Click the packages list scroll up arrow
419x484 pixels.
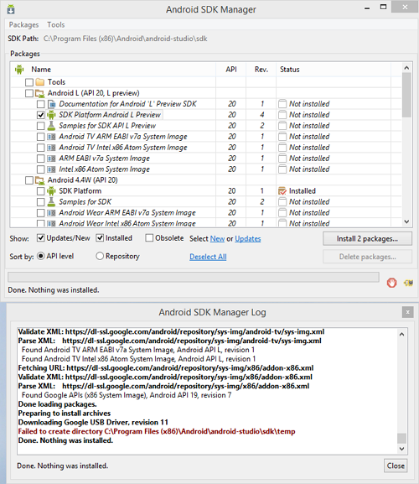[406, 68]
